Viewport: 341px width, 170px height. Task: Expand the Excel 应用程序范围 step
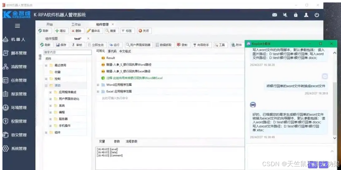tap(98, 92)
